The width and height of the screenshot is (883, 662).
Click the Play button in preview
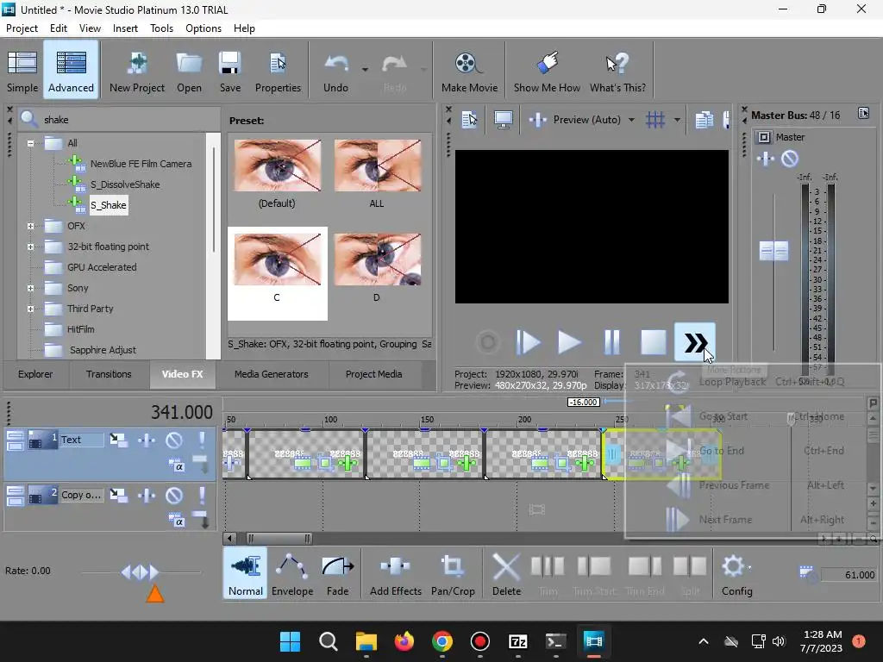coord(569,342)
